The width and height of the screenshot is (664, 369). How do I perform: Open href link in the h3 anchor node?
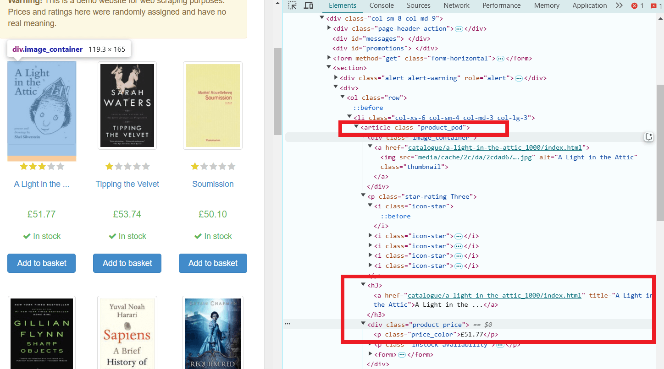[x=494, y=295]
